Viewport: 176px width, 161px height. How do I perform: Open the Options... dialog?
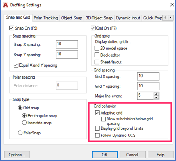coord(17,155)
